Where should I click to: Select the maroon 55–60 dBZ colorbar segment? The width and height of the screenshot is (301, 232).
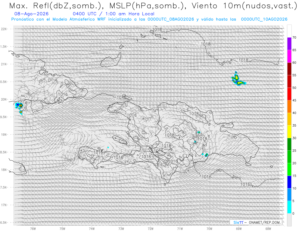(289, 69)
